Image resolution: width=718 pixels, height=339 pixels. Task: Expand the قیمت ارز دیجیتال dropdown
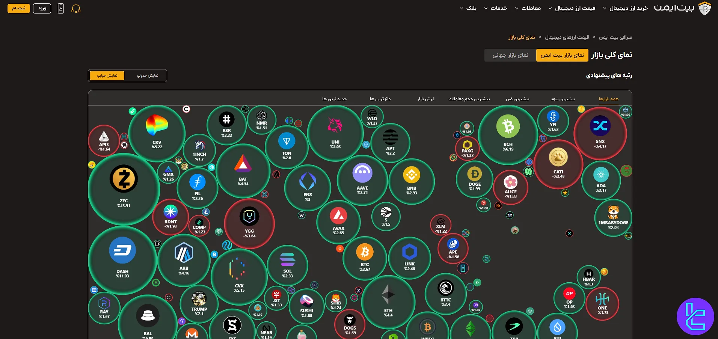click(x=572, y=8)
